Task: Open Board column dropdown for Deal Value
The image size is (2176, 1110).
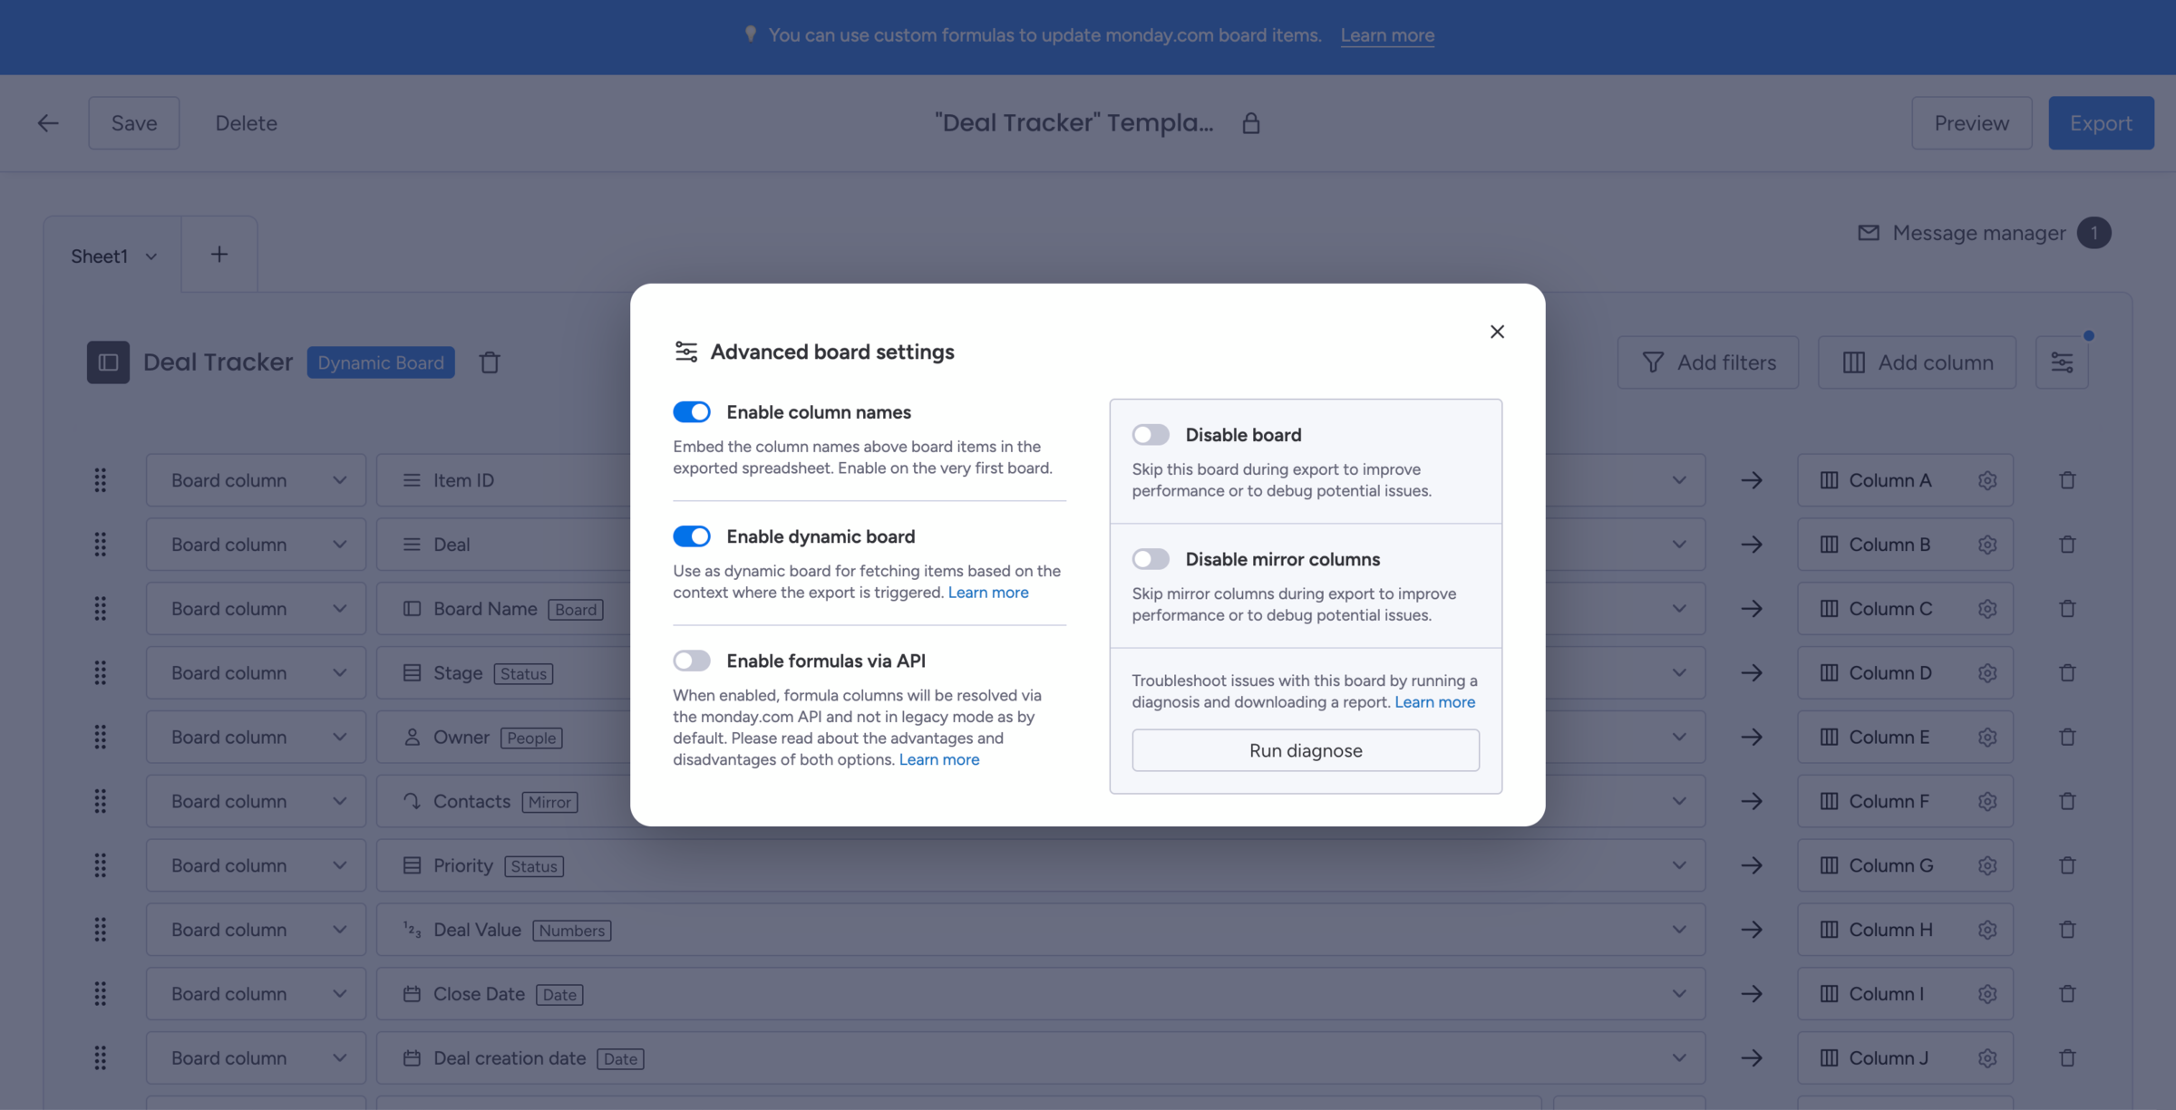Action: tap(256, 930)
